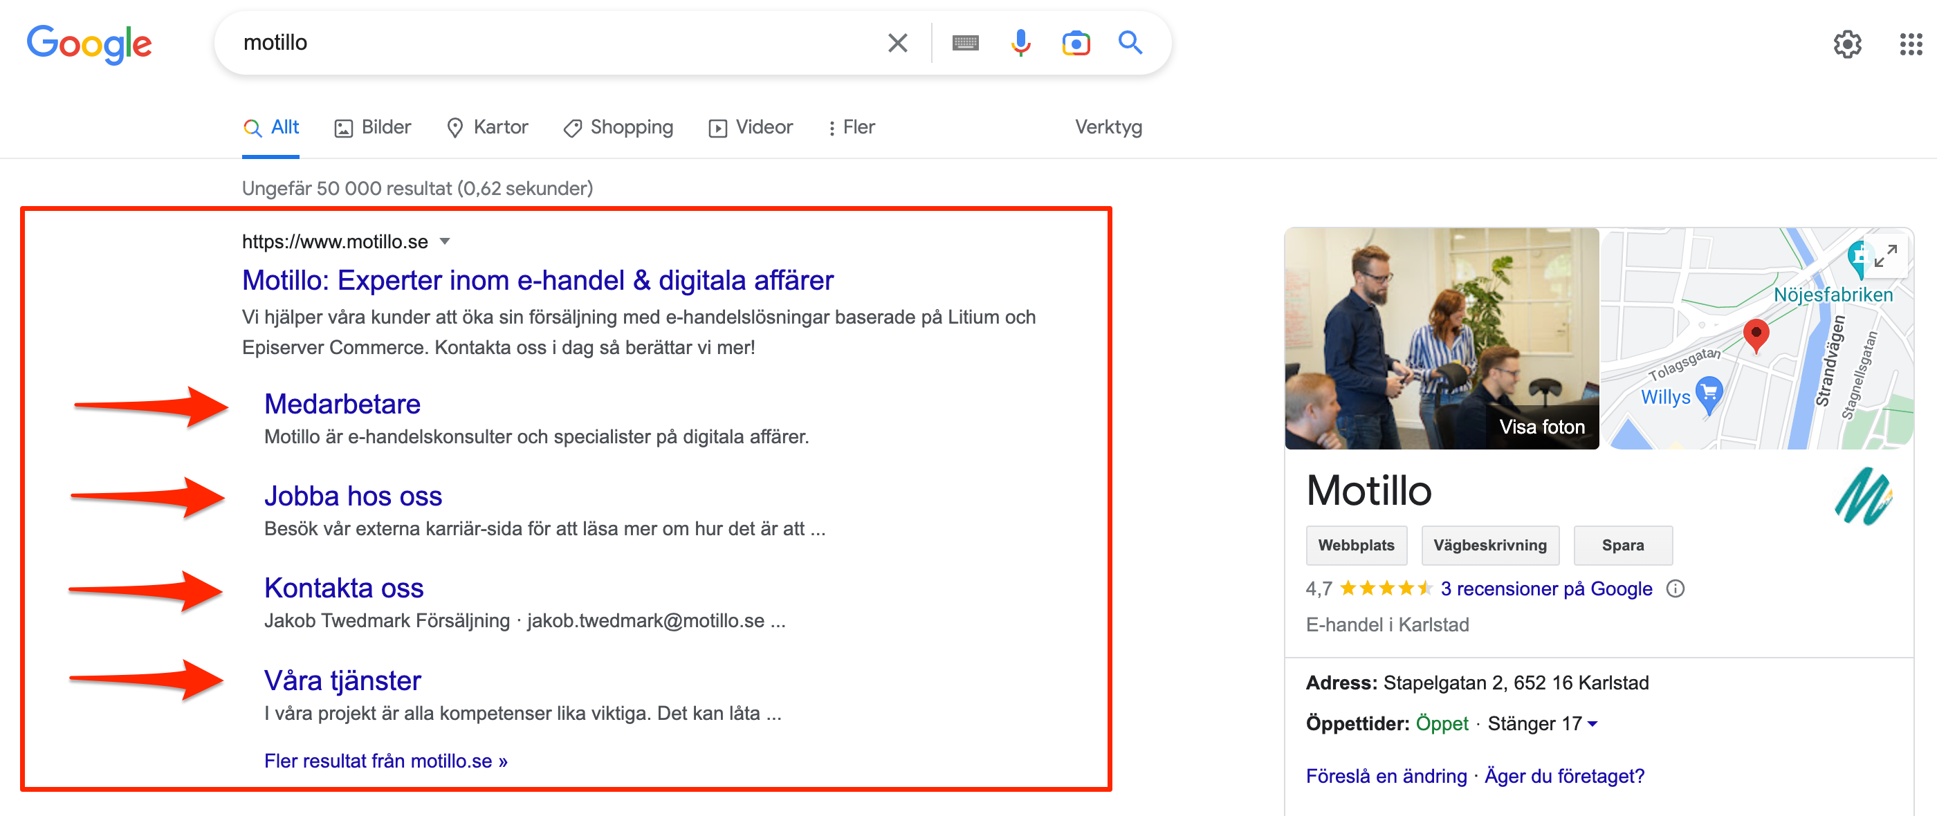The height and width of the screenshot is (816, 1937).
Task: Click the Spara button
Action: [x=1623, y=545]
